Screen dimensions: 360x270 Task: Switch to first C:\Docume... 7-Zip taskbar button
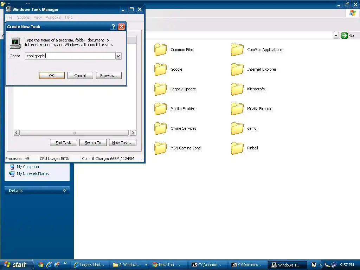click(x=208, y=265)
